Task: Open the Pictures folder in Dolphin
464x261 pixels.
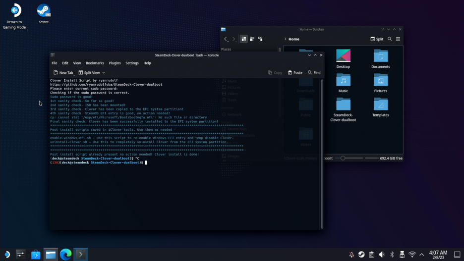Action: pyautogui.click(x=381, y=83)
